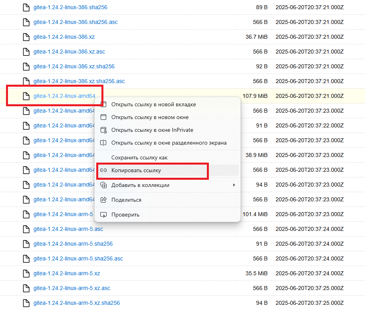Download gitea-1.24.2-linux-386.xz via its link

pos(64,37)
